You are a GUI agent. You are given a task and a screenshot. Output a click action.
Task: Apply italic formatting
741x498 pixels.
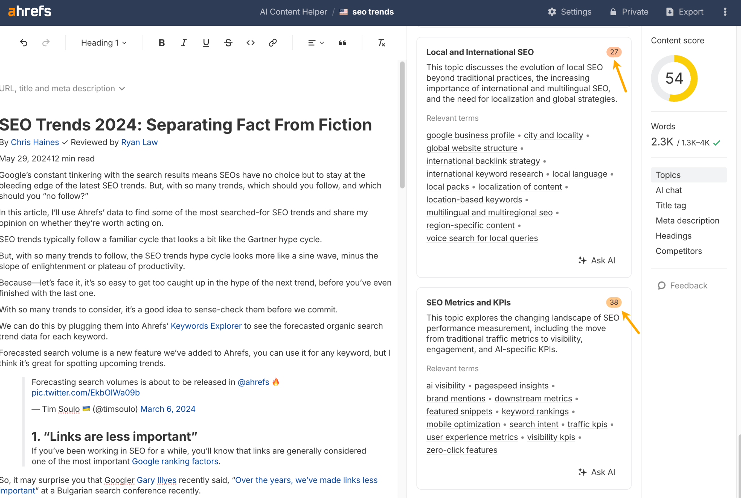pos(183,43)
